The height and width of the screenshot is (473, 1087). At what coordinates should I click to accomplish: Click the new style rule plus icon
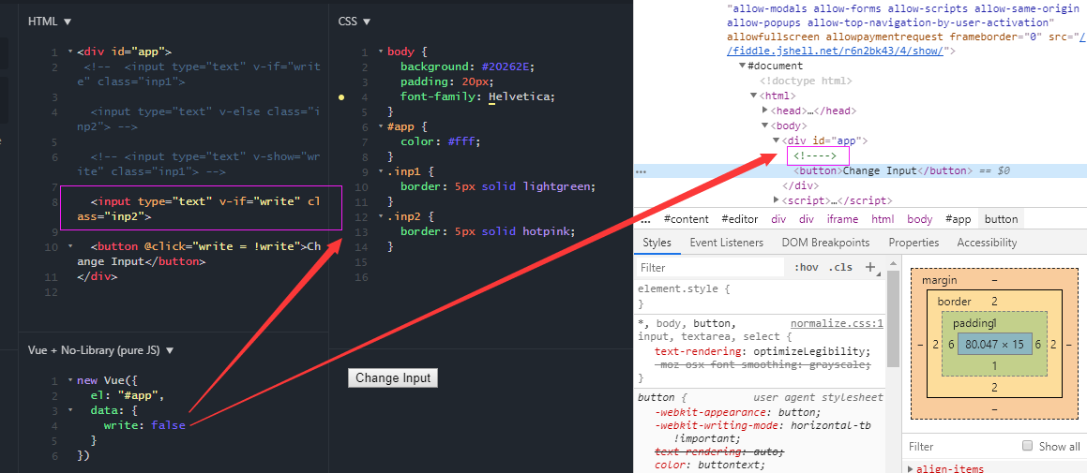[870, 267]
